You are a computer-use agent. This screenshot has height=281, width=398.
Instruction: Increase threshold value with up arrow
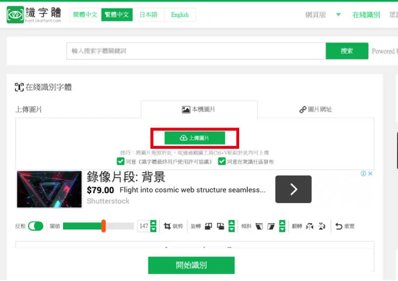point(153,223)
